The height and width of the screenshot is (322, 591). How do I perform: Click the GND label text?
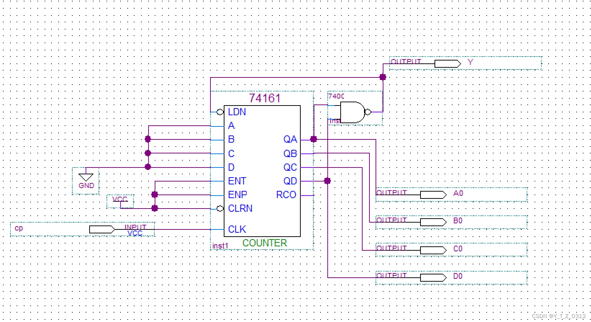tap(86, 185)
